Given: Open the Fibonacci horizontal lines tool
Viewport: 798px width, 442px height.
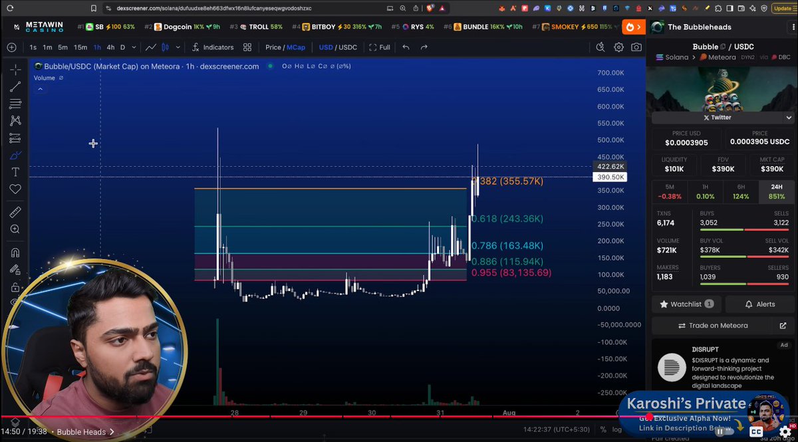Looking at the screenshot, I should (15, 104).
